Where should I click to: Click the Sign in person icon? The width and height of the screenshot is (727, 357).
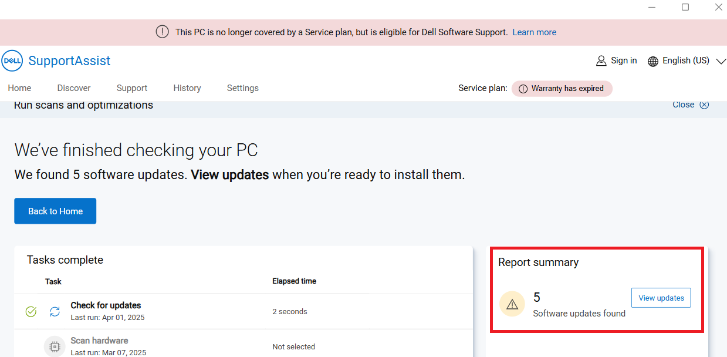[x=601, y=61]
